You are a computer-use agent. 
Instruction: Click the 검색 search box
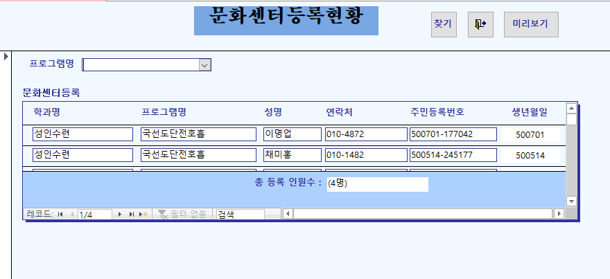[239, 215]
